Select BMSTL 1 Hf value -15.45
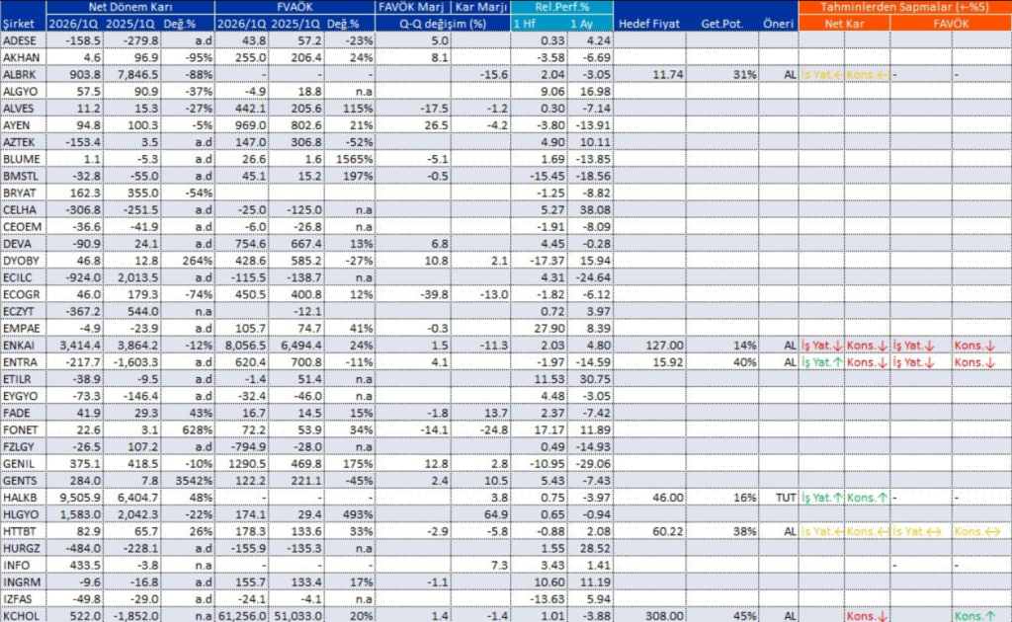The width and height of the screenshot is (1012, 622). pos(548,176)
